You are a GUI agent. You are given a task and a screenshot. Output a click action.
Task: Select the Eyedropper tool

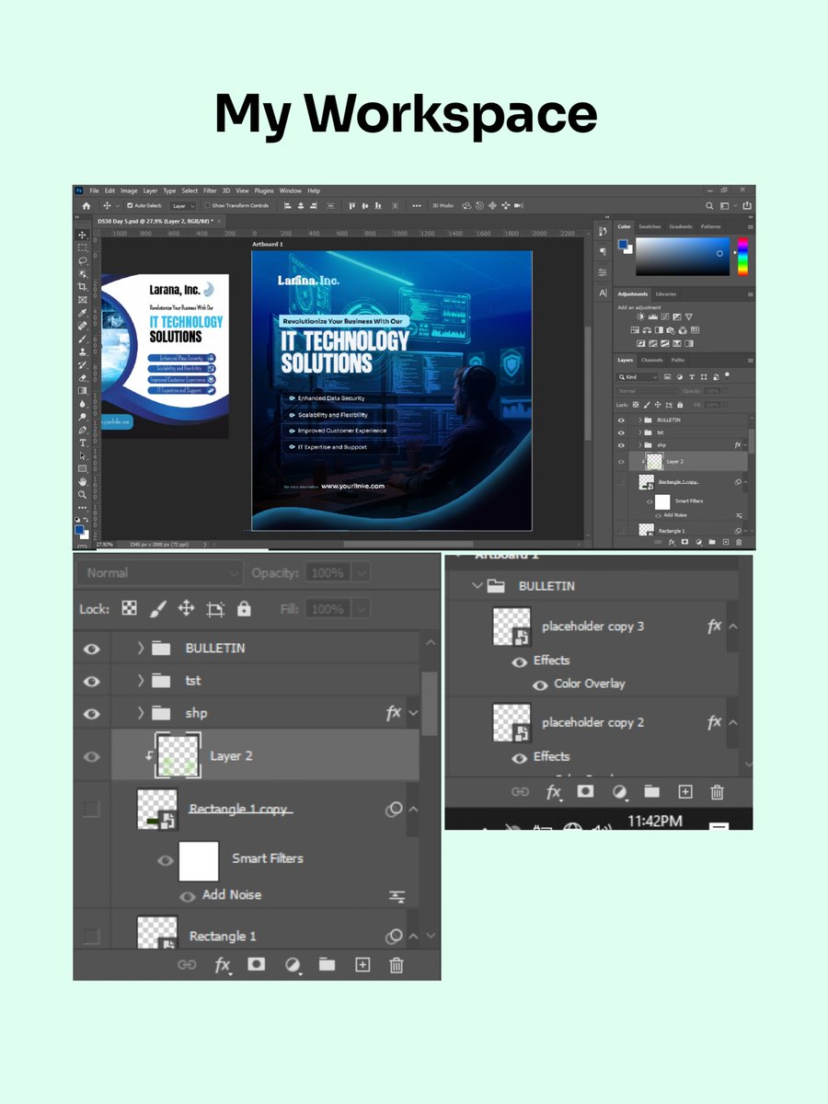pyautogui.click(x=82, y=313)
